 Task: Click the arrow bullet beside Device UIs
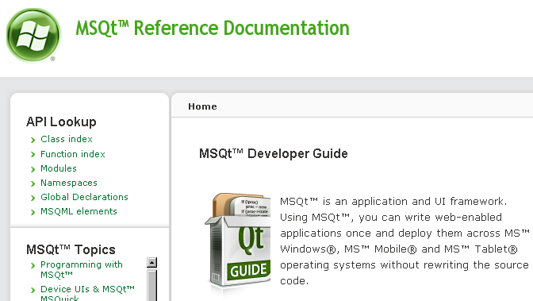click(33, 290)
